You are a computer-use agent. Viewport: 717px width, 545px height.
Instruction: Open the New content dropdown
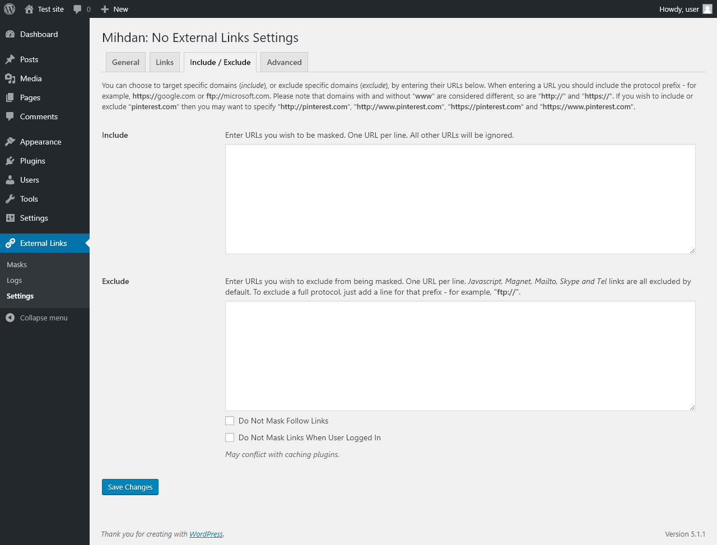click(114, 9)
